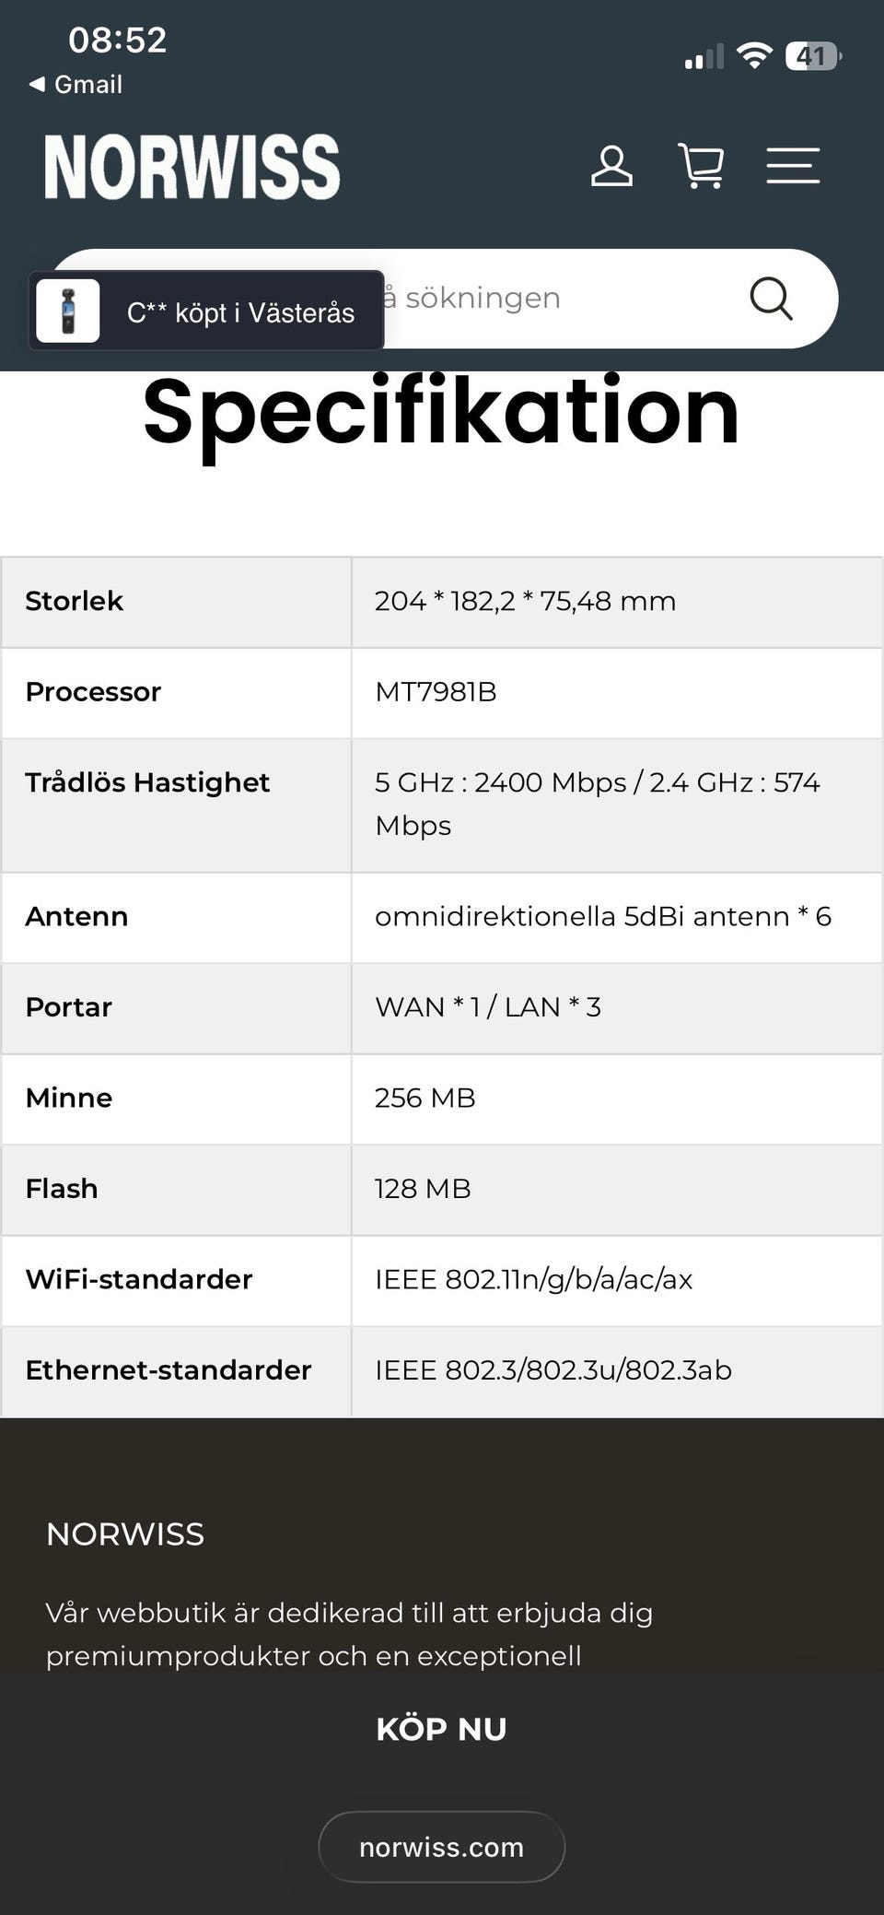Tap the Wi-Fi status icon
The width and height of the screenshot is (884, 1915).
click(x=754, y=56)
